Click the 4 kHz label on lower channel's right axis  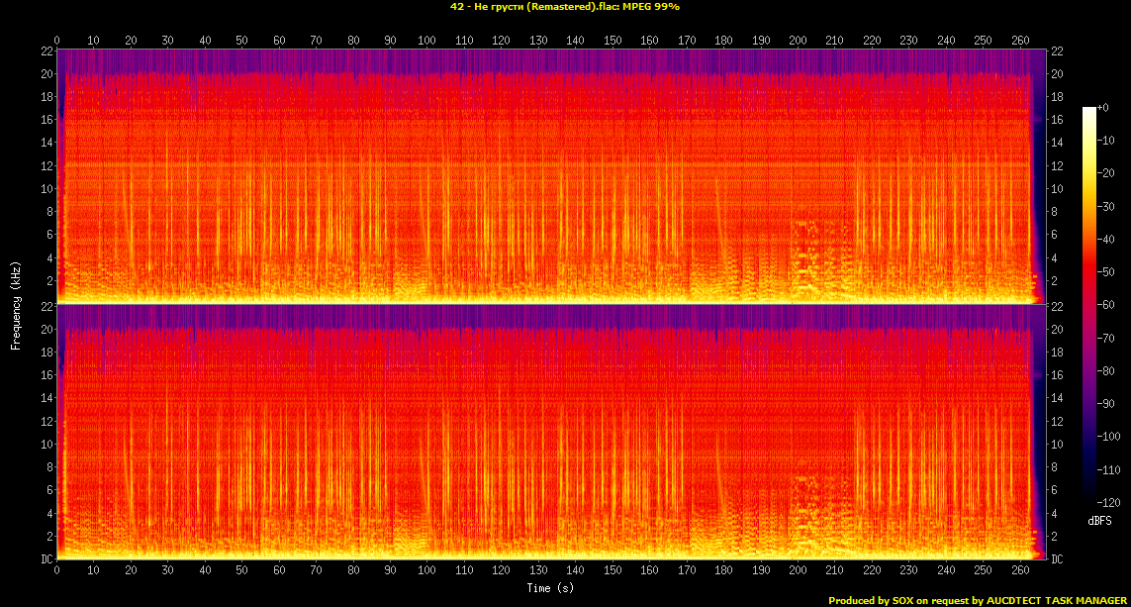1055,513
